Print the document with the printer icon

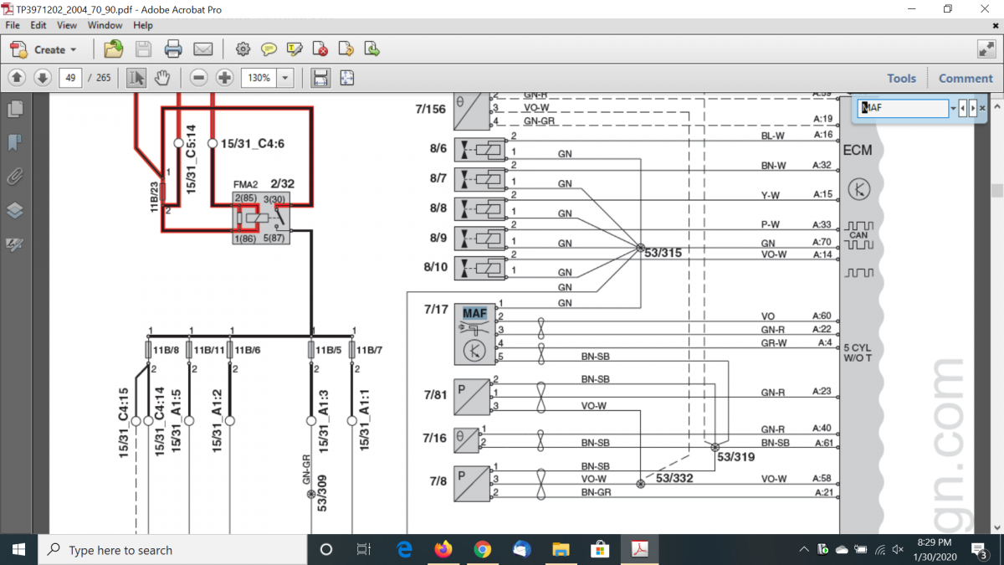coord(173,49)
